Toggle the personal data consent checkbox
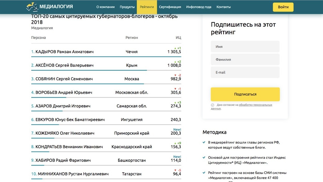This screenshot has width=323, height=182. click(213, 105)
